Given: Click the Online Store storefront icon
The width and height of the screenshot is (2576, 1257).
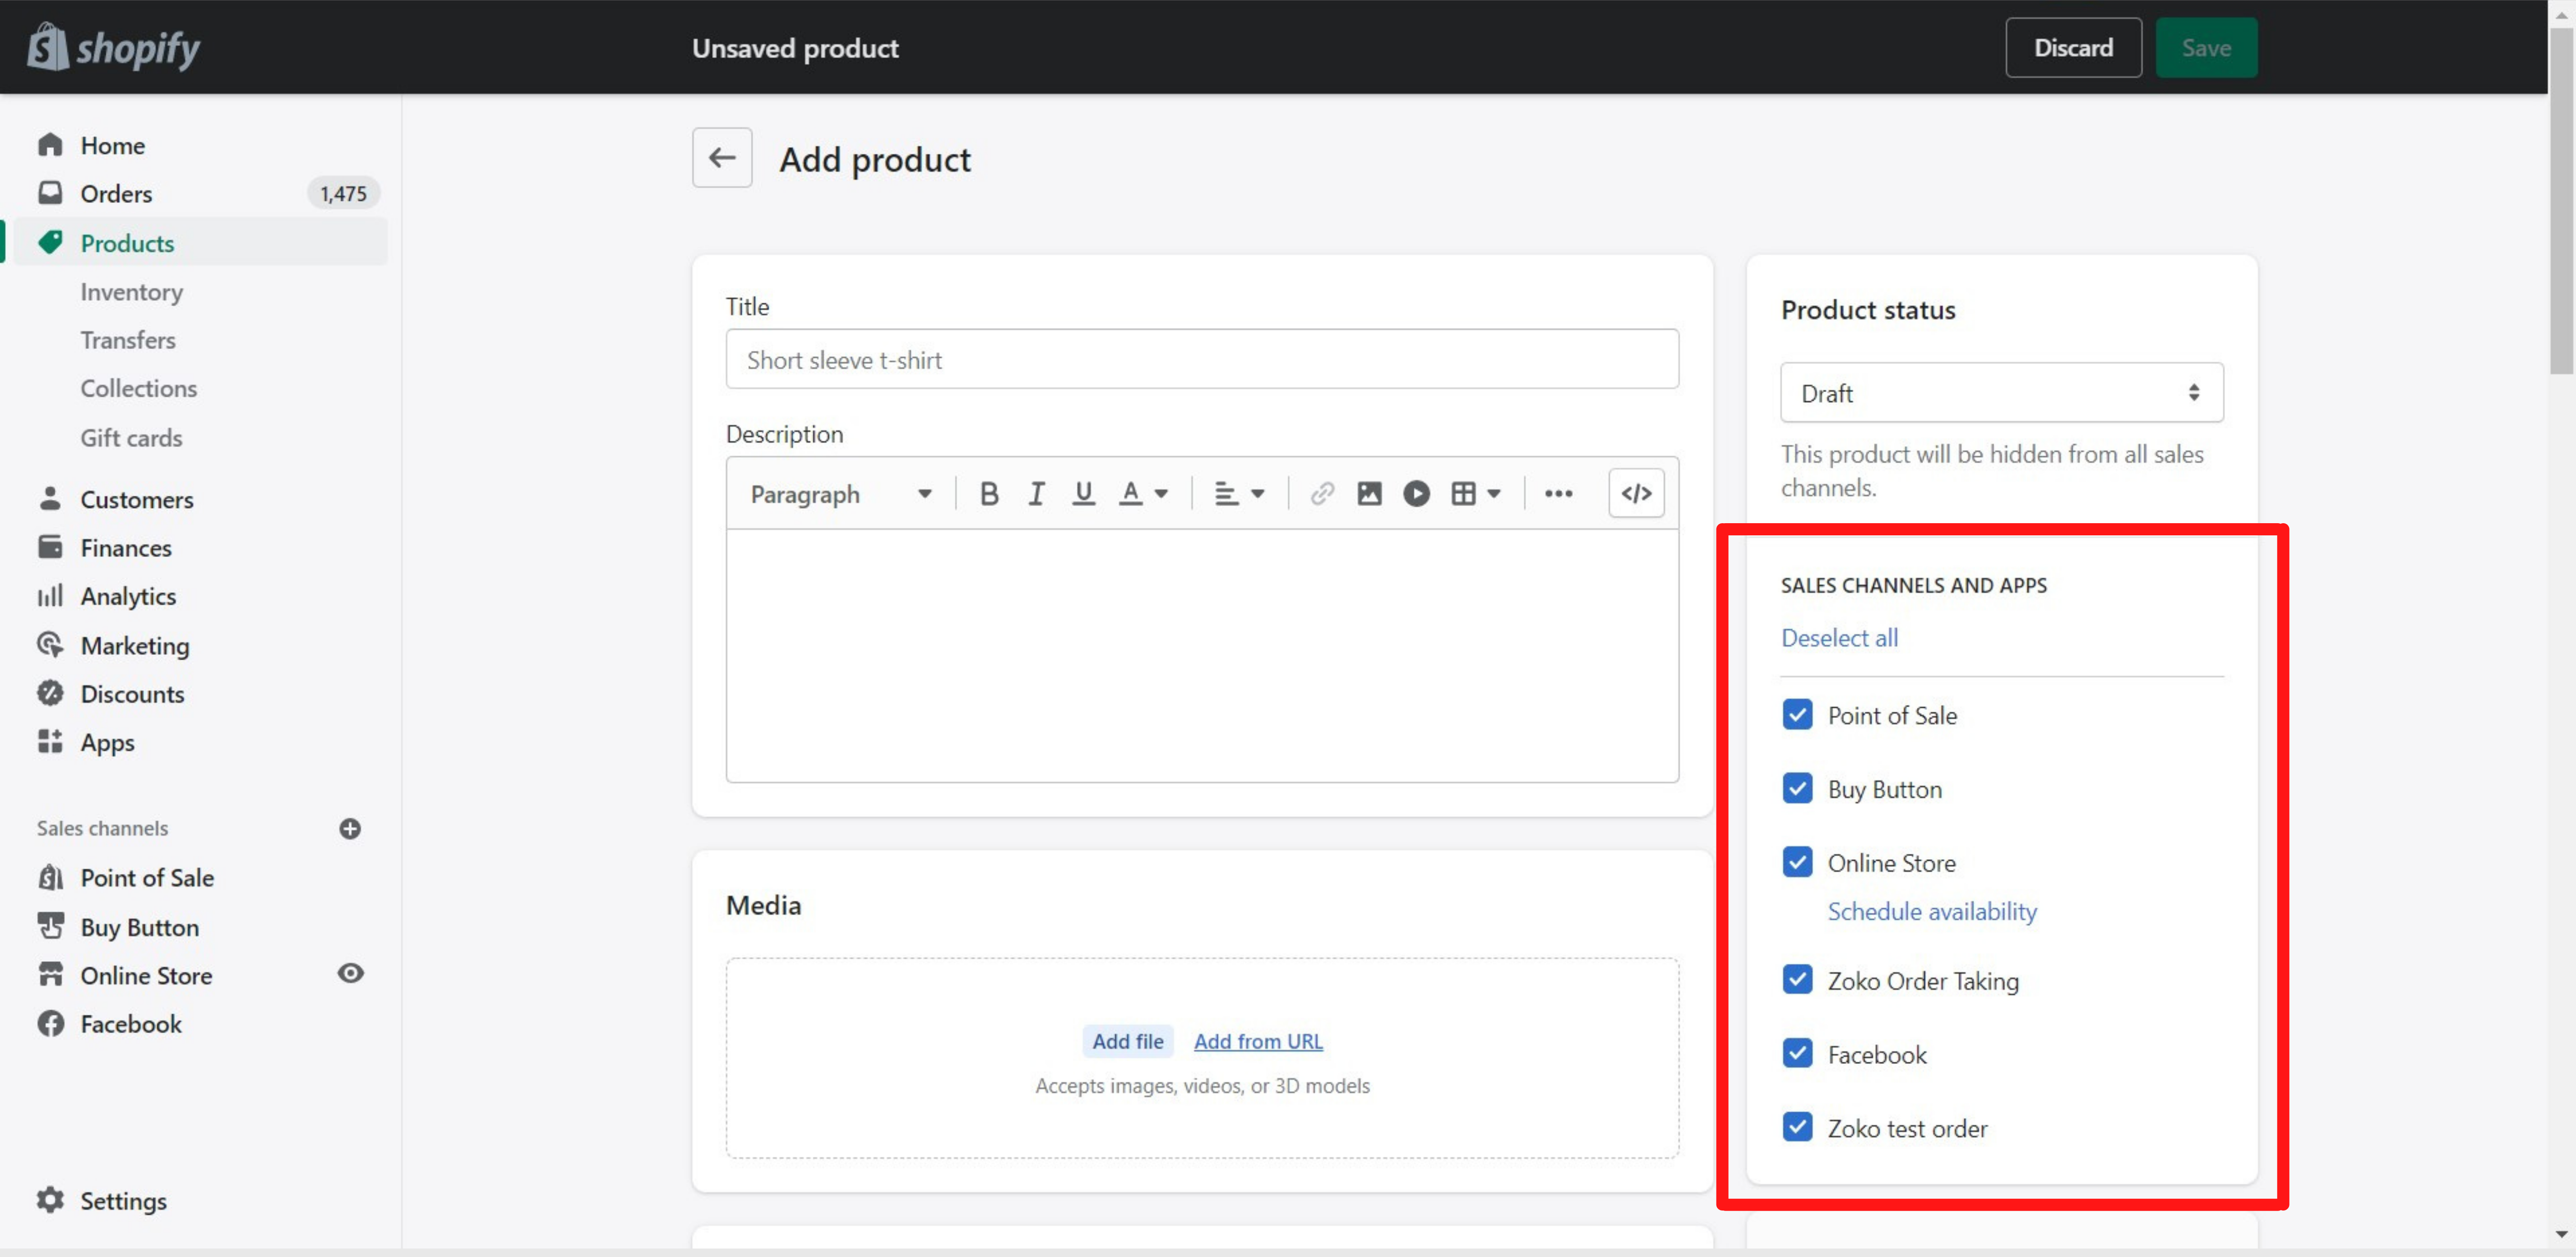Looking at the screenshot, I should [x=50, y=974].
